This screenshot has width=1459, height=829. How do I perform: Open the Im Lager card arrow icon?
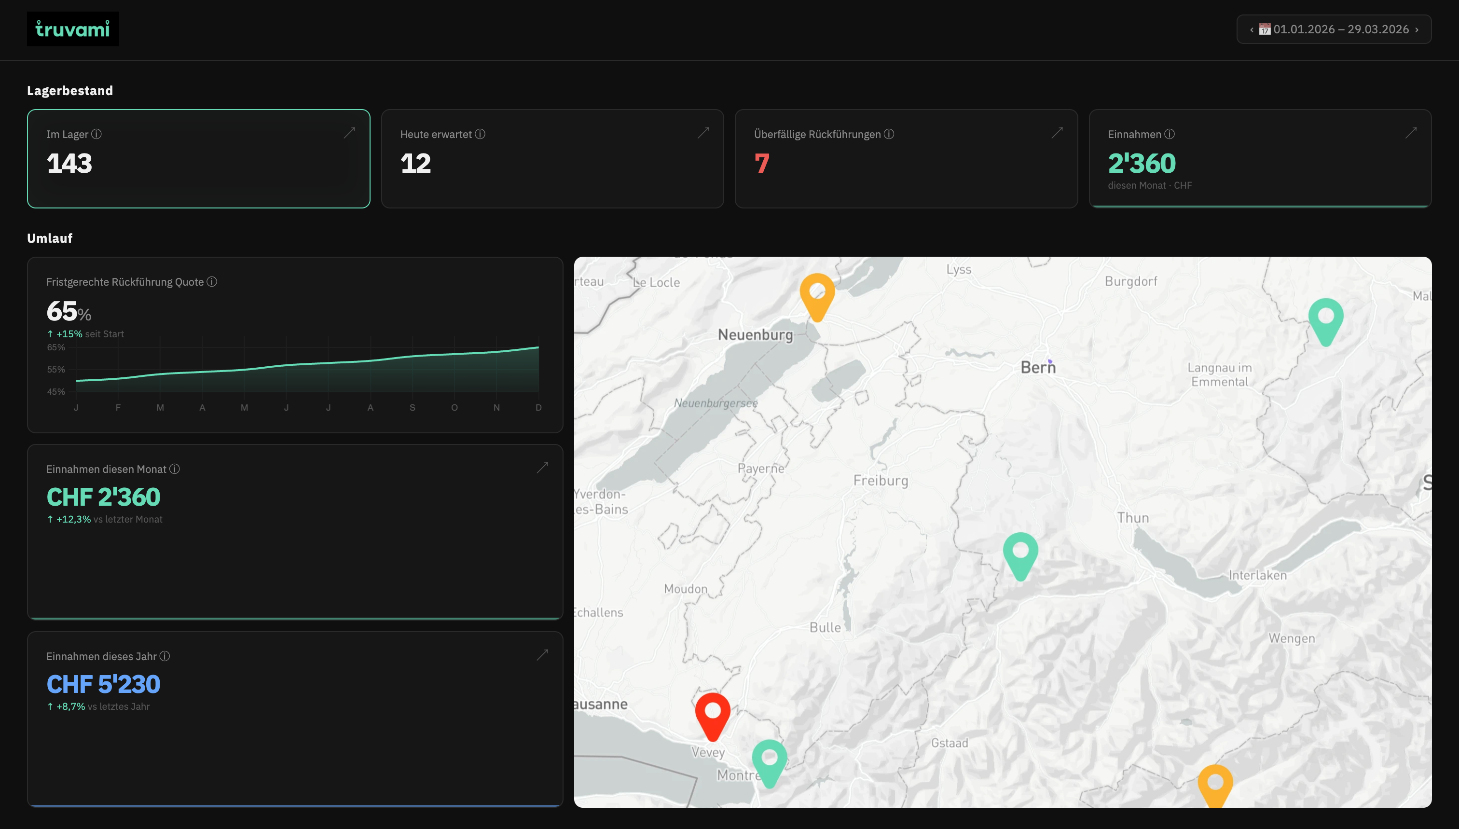point(349,133)
